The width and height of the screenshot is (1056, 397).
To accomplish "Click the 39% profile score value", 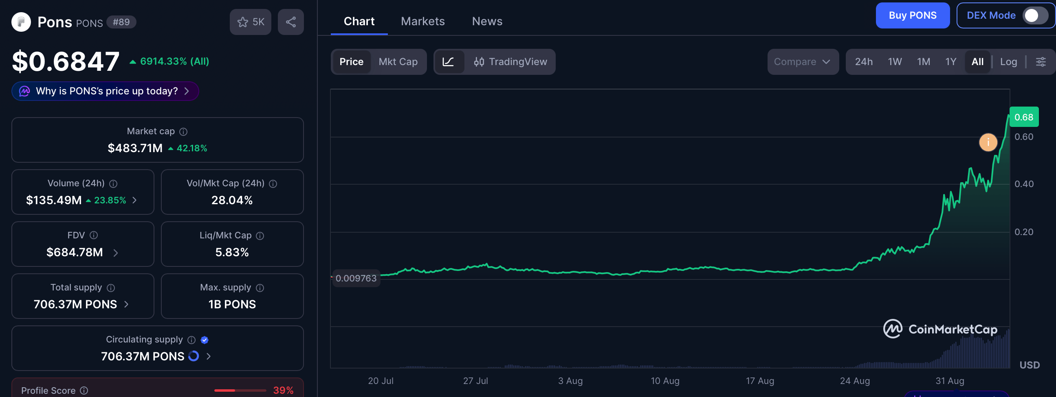I will (x=283, y=390).
